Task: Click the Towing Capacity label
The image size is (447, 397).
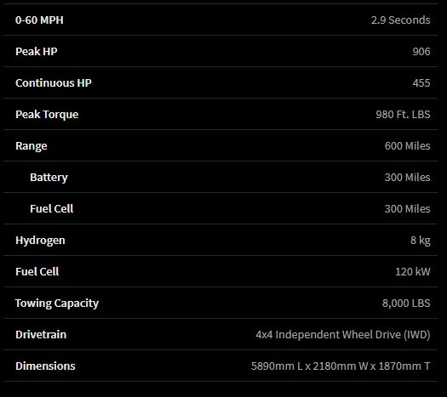Action: (x=57, y=303)
